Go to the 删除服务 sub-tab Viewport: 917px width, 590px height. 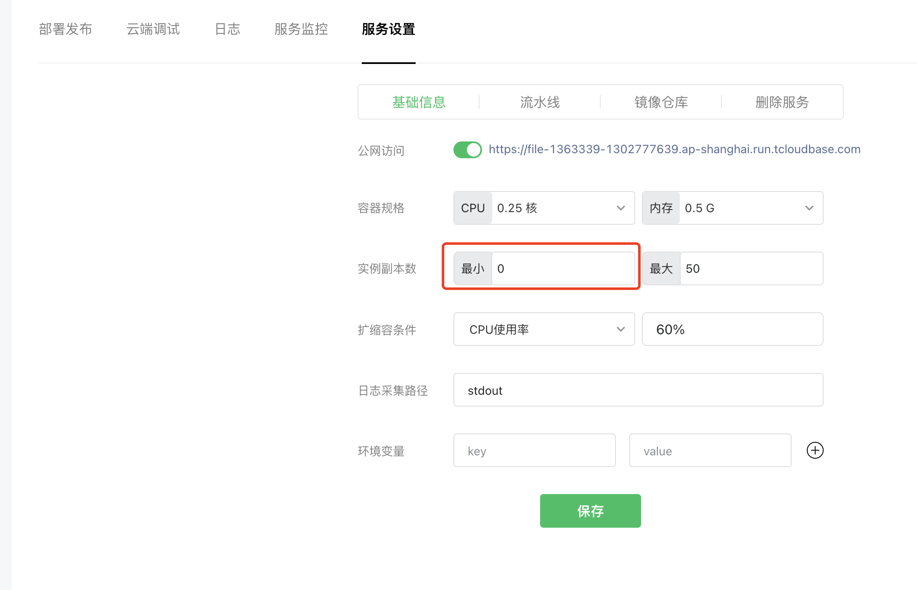click(782, 102)
